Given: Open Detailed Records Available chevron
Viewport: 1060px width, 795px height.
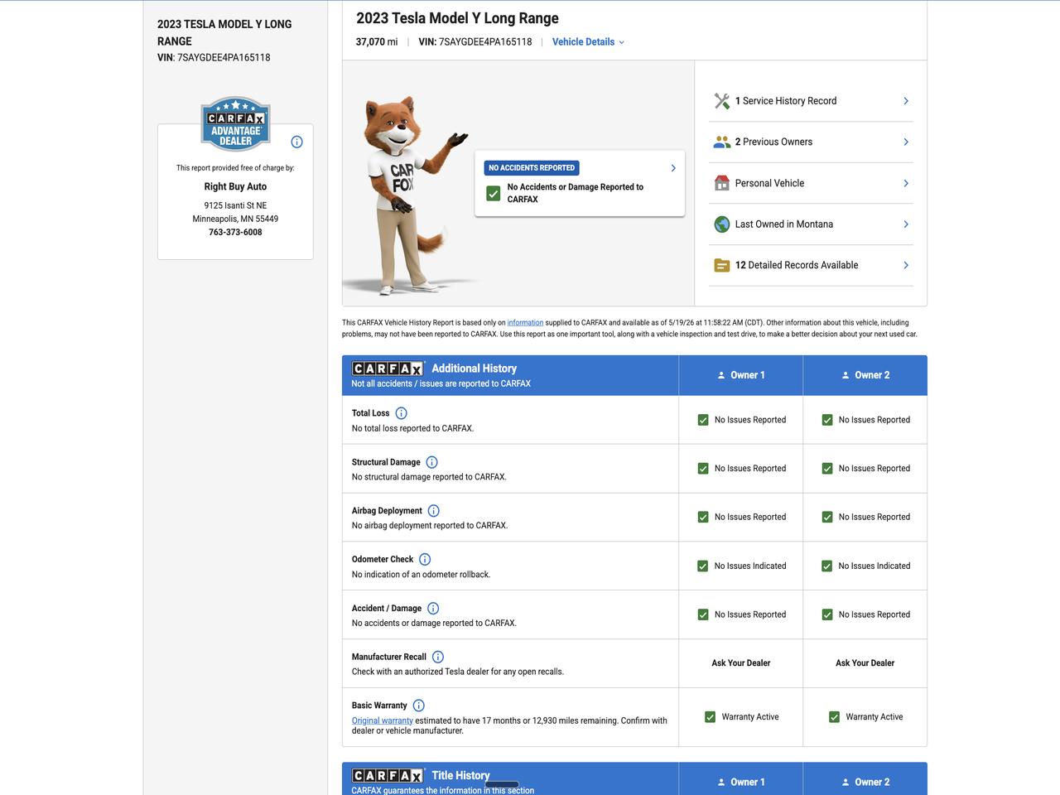Looking at the screenshot, I should (906, 265).
